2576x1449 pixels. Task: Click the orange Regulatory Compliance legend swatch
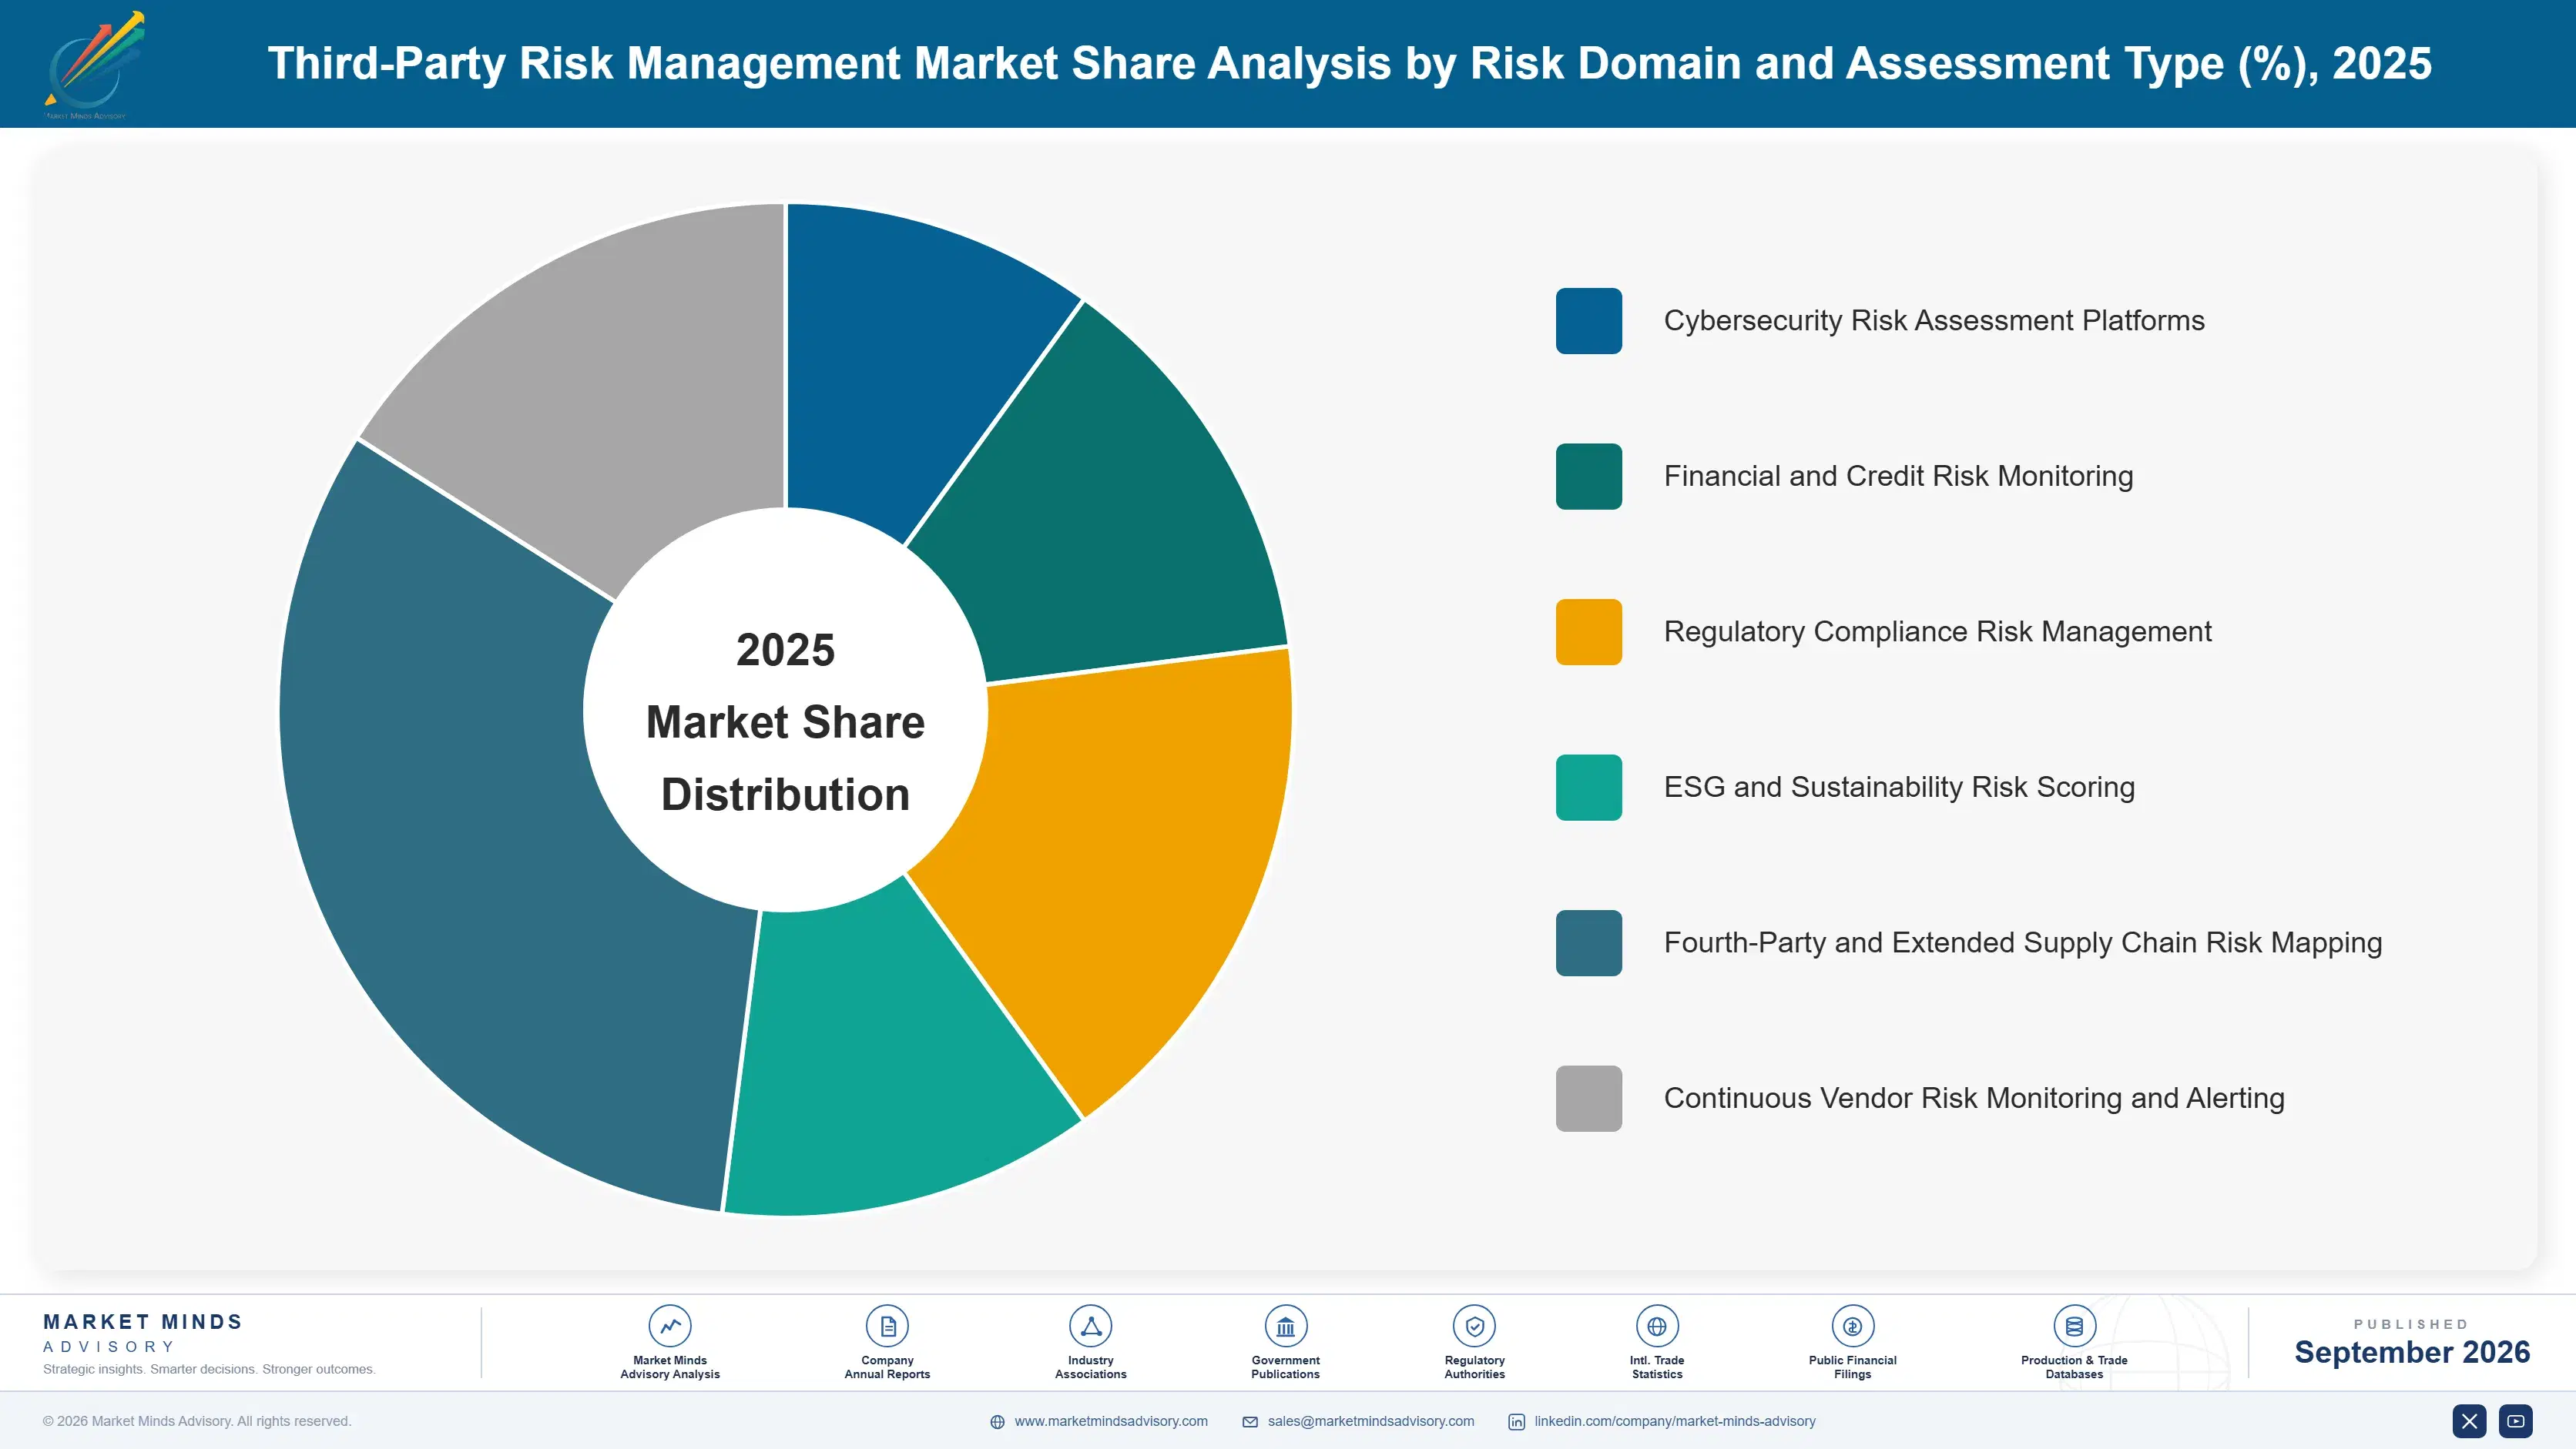pyautogui.click(x=1588, y=631)
